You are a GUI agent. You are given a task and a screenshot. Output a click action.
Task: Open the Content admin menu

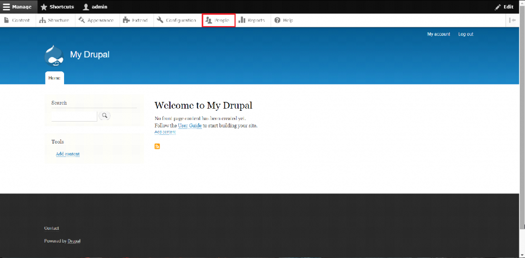17,21
